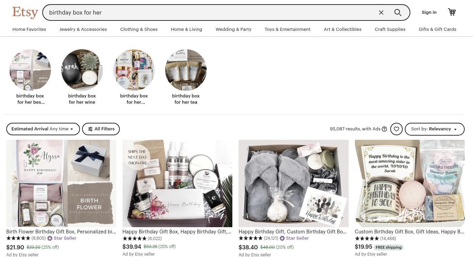This screenshot has width=473, height=257.
Task: Click in the search input field
Action: pyautogui.click(x=211, y=12)
